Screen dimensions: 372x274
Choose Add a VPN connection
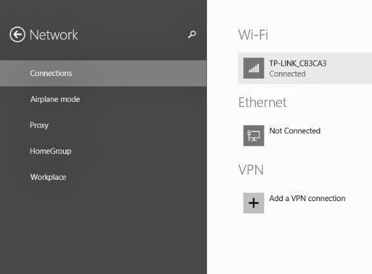pyautogui.click(x=308, y=199)
